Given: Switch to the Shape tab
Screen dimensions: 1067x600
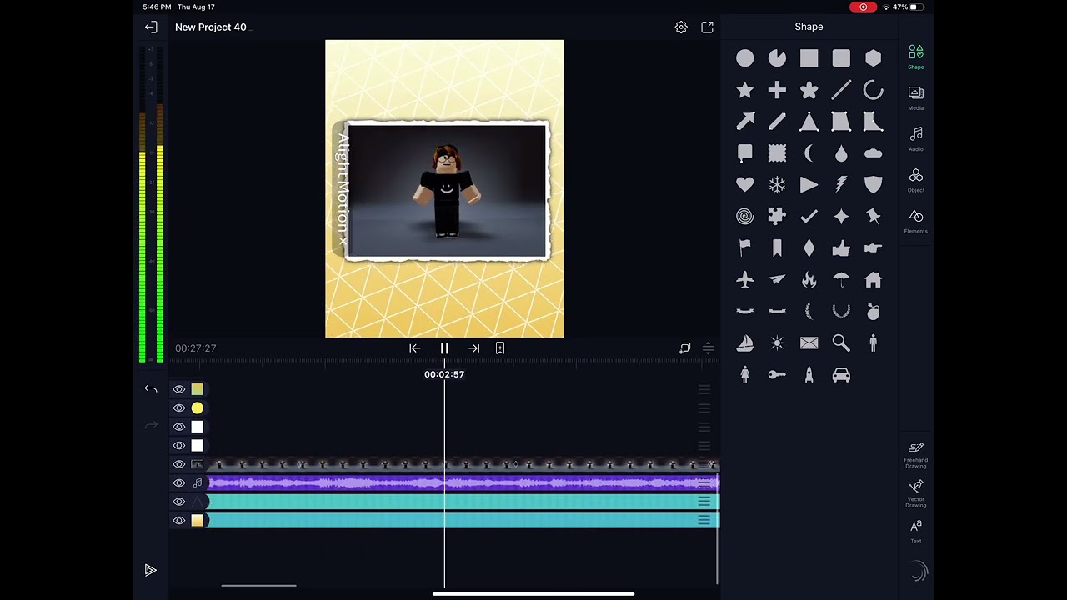Looking at the screenshot, I should [915, 57].
